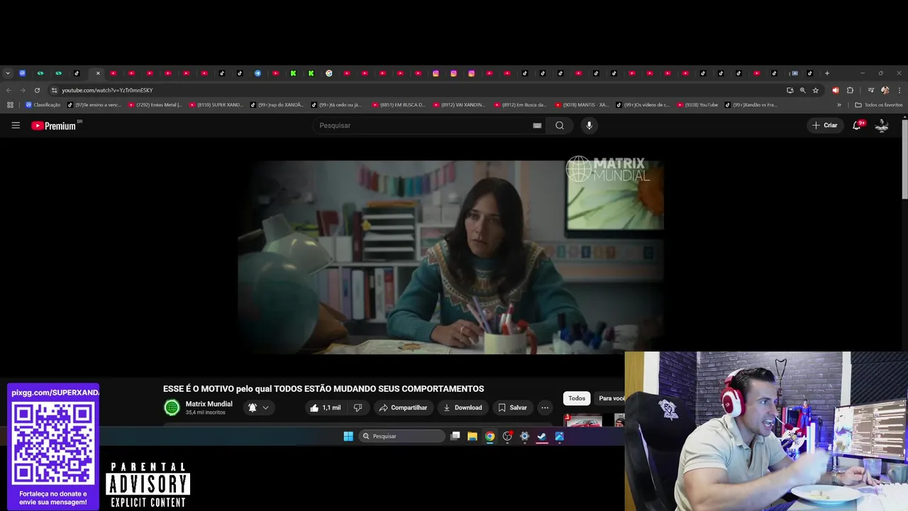908x511 pixels.
Task: Open the Xandão vs Fra... bookmark
Action: (x=751, y=105)
